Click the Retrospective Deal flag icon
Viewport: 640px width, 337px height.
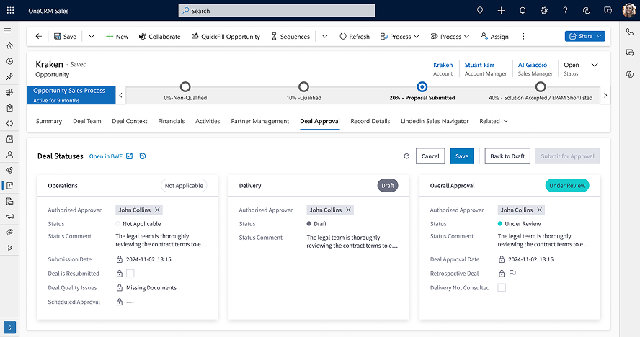click(512, 274)
